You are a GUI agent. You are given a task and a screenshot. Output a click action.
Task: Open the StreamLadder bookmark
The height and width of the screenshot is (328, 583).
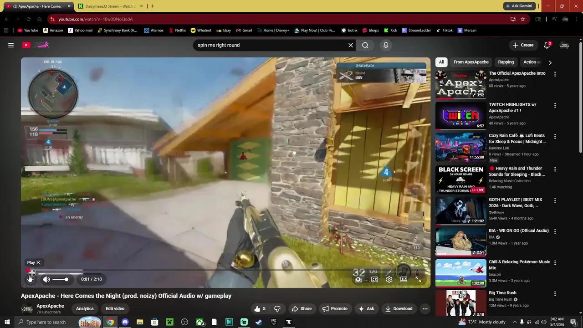click(x=416, y=31)
